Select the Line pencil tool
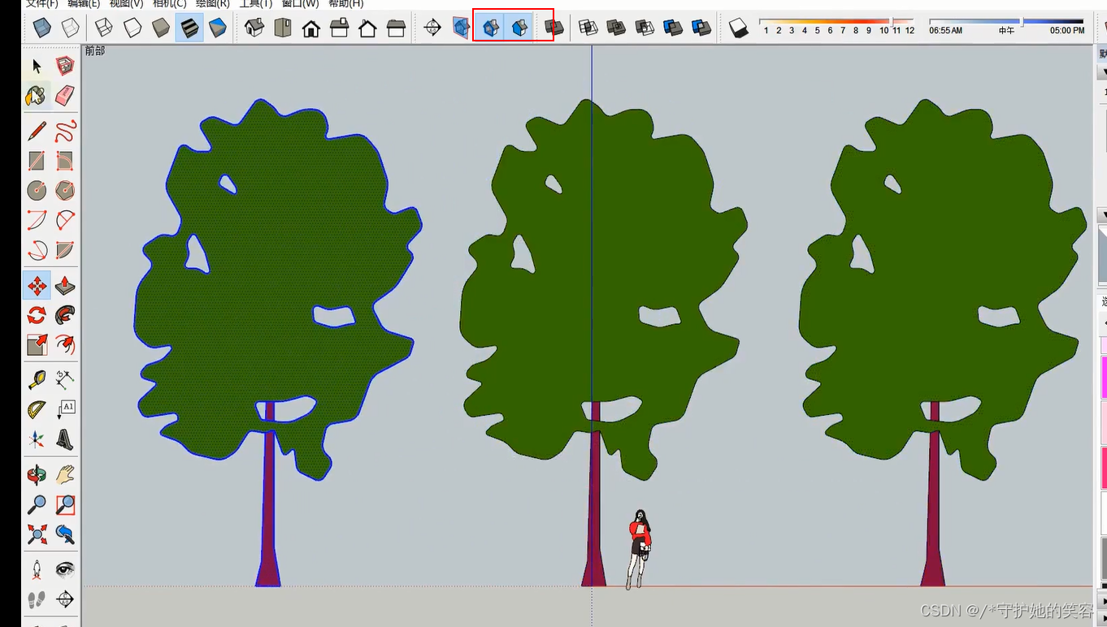This screenshot has width=1107, height=627. 37,131
